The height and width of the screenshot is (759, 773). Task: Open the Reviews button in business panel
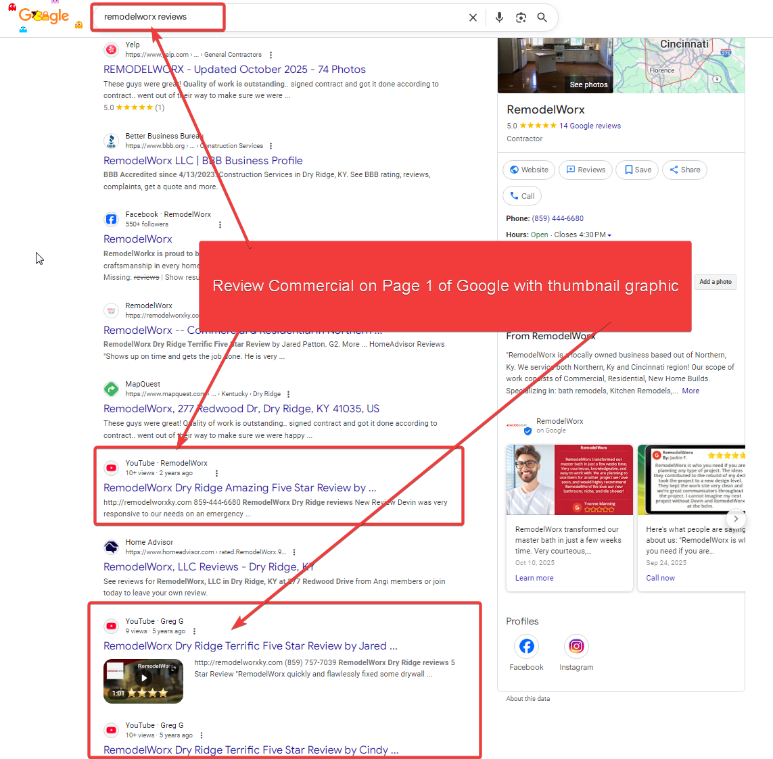(x=586, y=170)
